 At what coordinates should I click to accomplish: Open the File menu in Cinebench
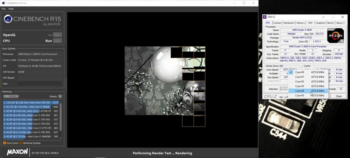pos(4,9)
